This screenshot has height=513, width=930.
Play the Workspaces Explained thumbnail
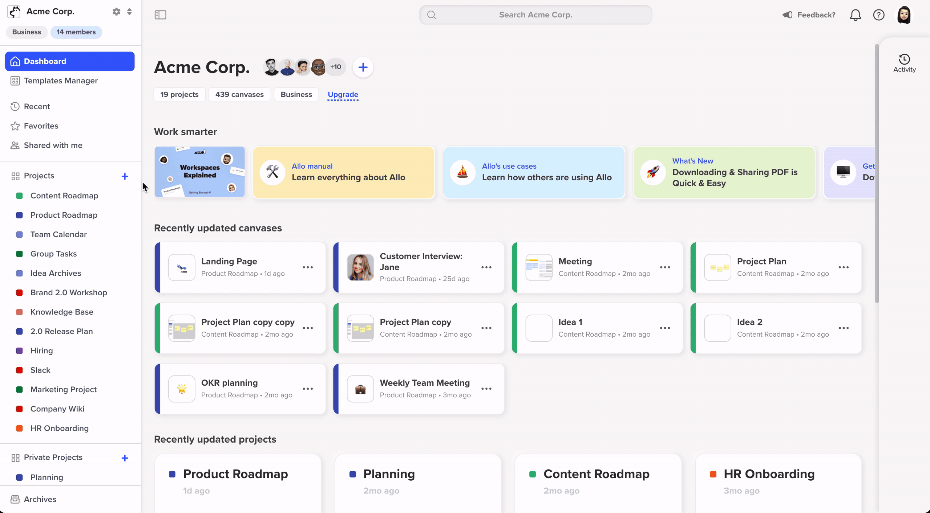point(199,172)
